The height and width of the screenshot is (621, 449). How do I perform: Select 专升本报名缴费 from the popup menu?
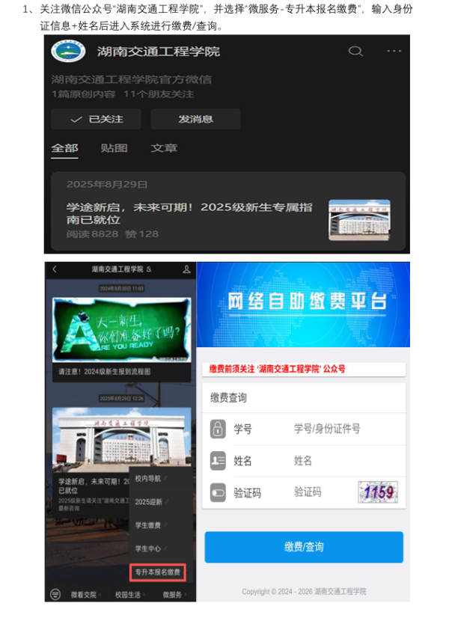pos(158,572)
